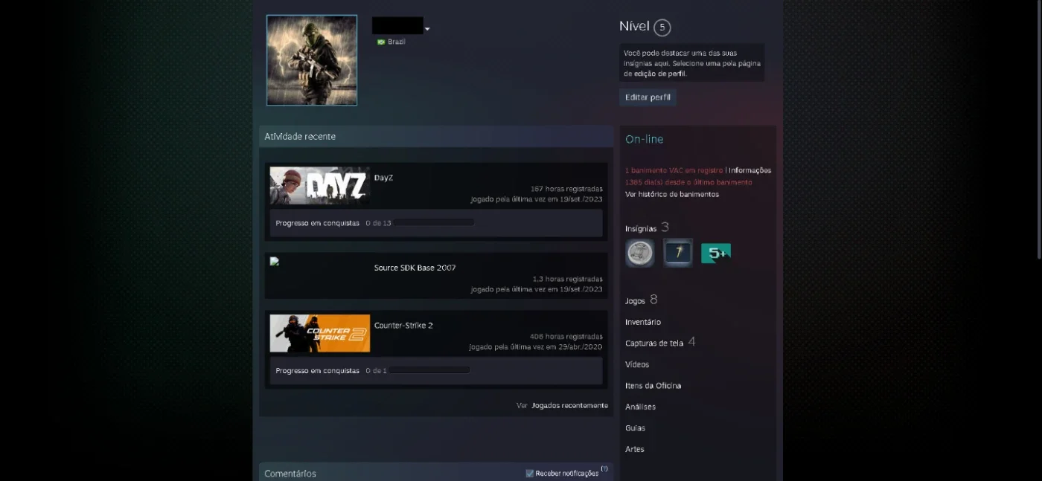Click the 1,3 horas registradas text
The image size is (1042, 481).
[568, 279]
